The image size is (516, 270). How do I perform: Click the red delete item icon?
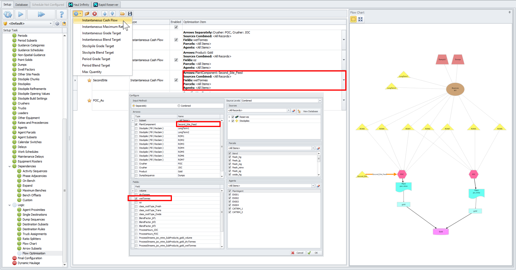95,14
